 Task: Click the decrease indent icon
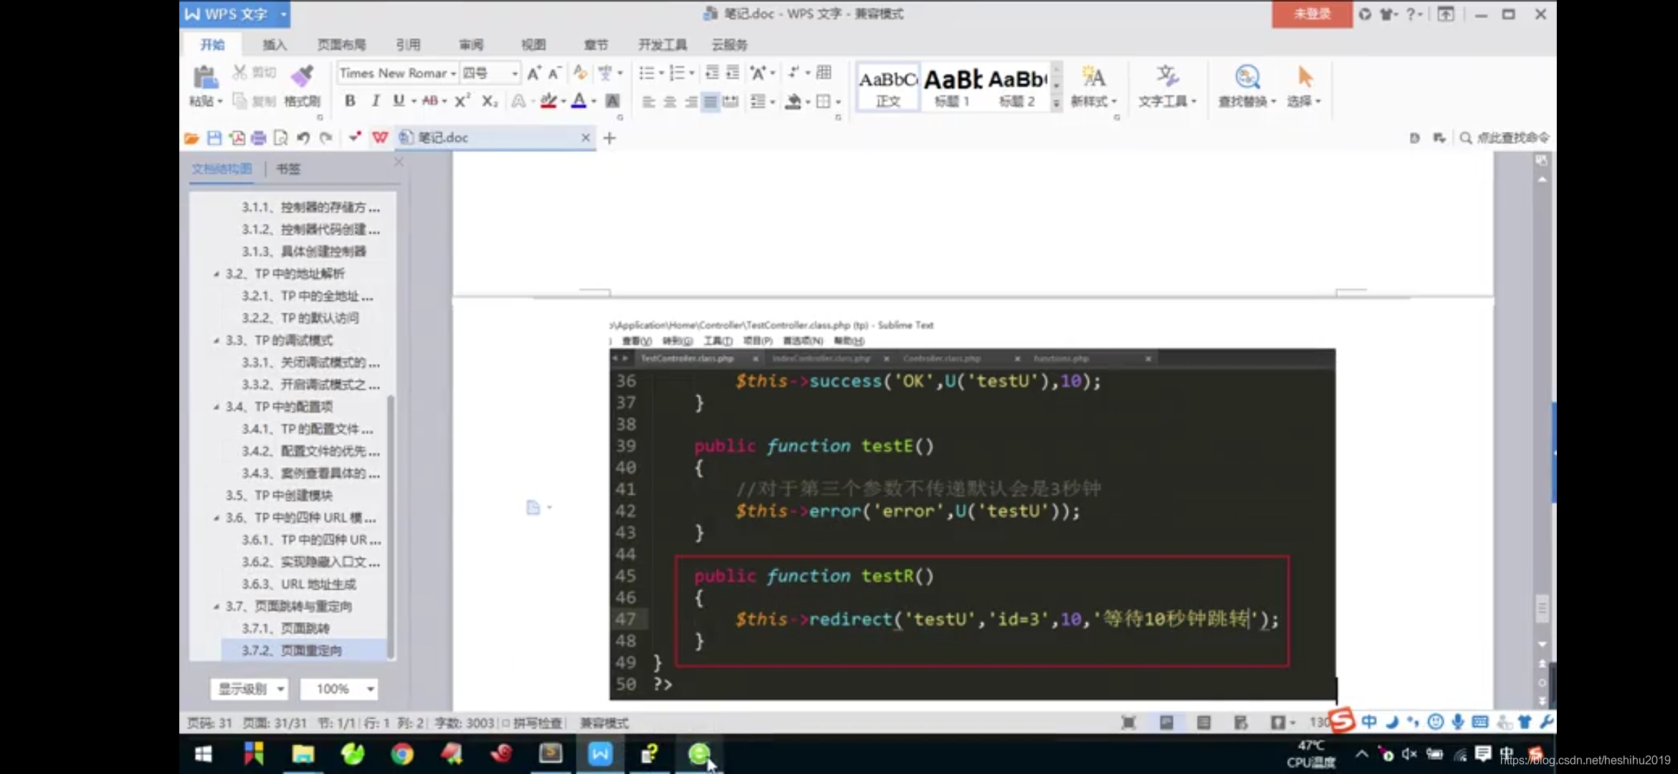(x=711, y=73)
